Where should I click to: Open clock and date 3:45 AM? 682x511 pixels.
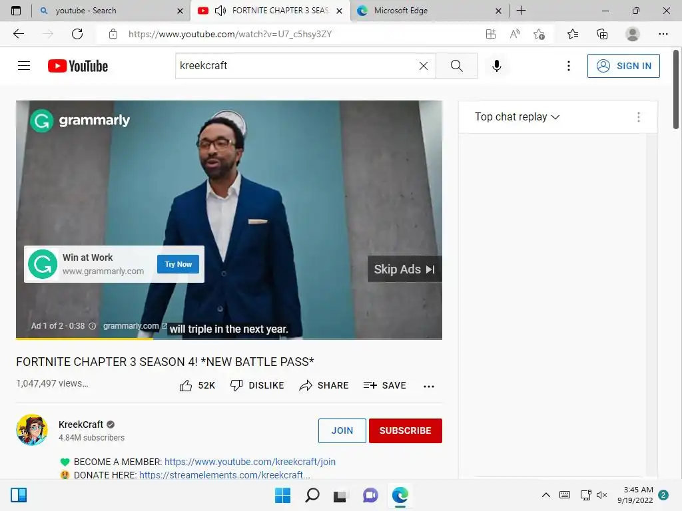(635, 495)
